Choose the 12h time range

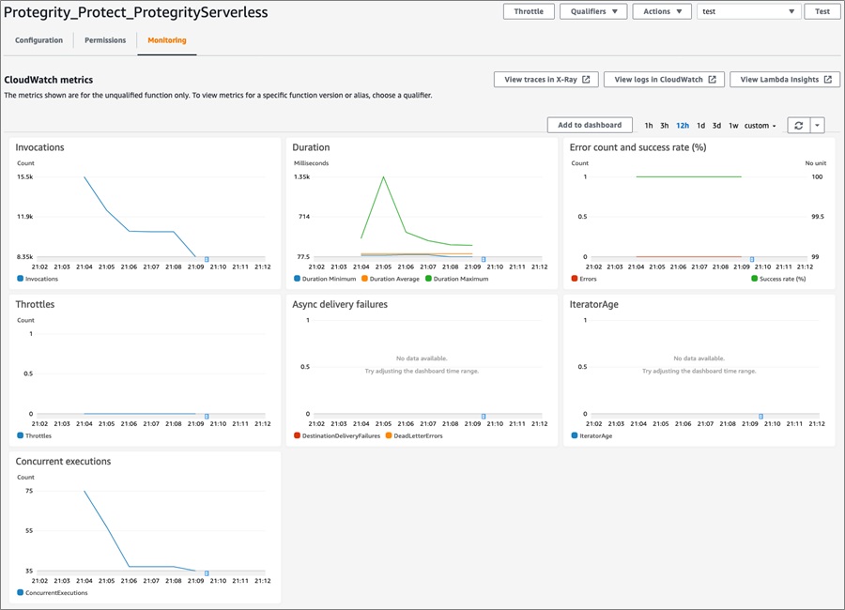pyautogui.click(x=683, y=126)
